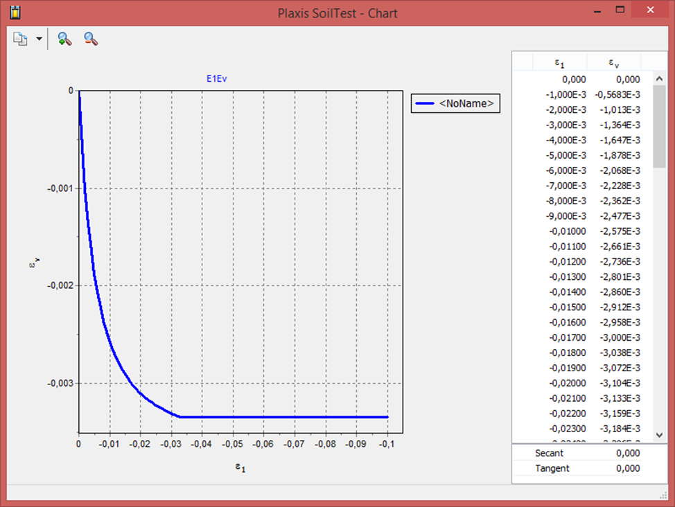Select the Secant value field
The image size is (675, 507).
[x=627, y=453]
